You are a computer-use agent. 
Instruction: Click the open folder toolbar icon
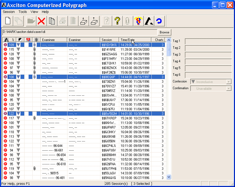click(x=31, y=21)
